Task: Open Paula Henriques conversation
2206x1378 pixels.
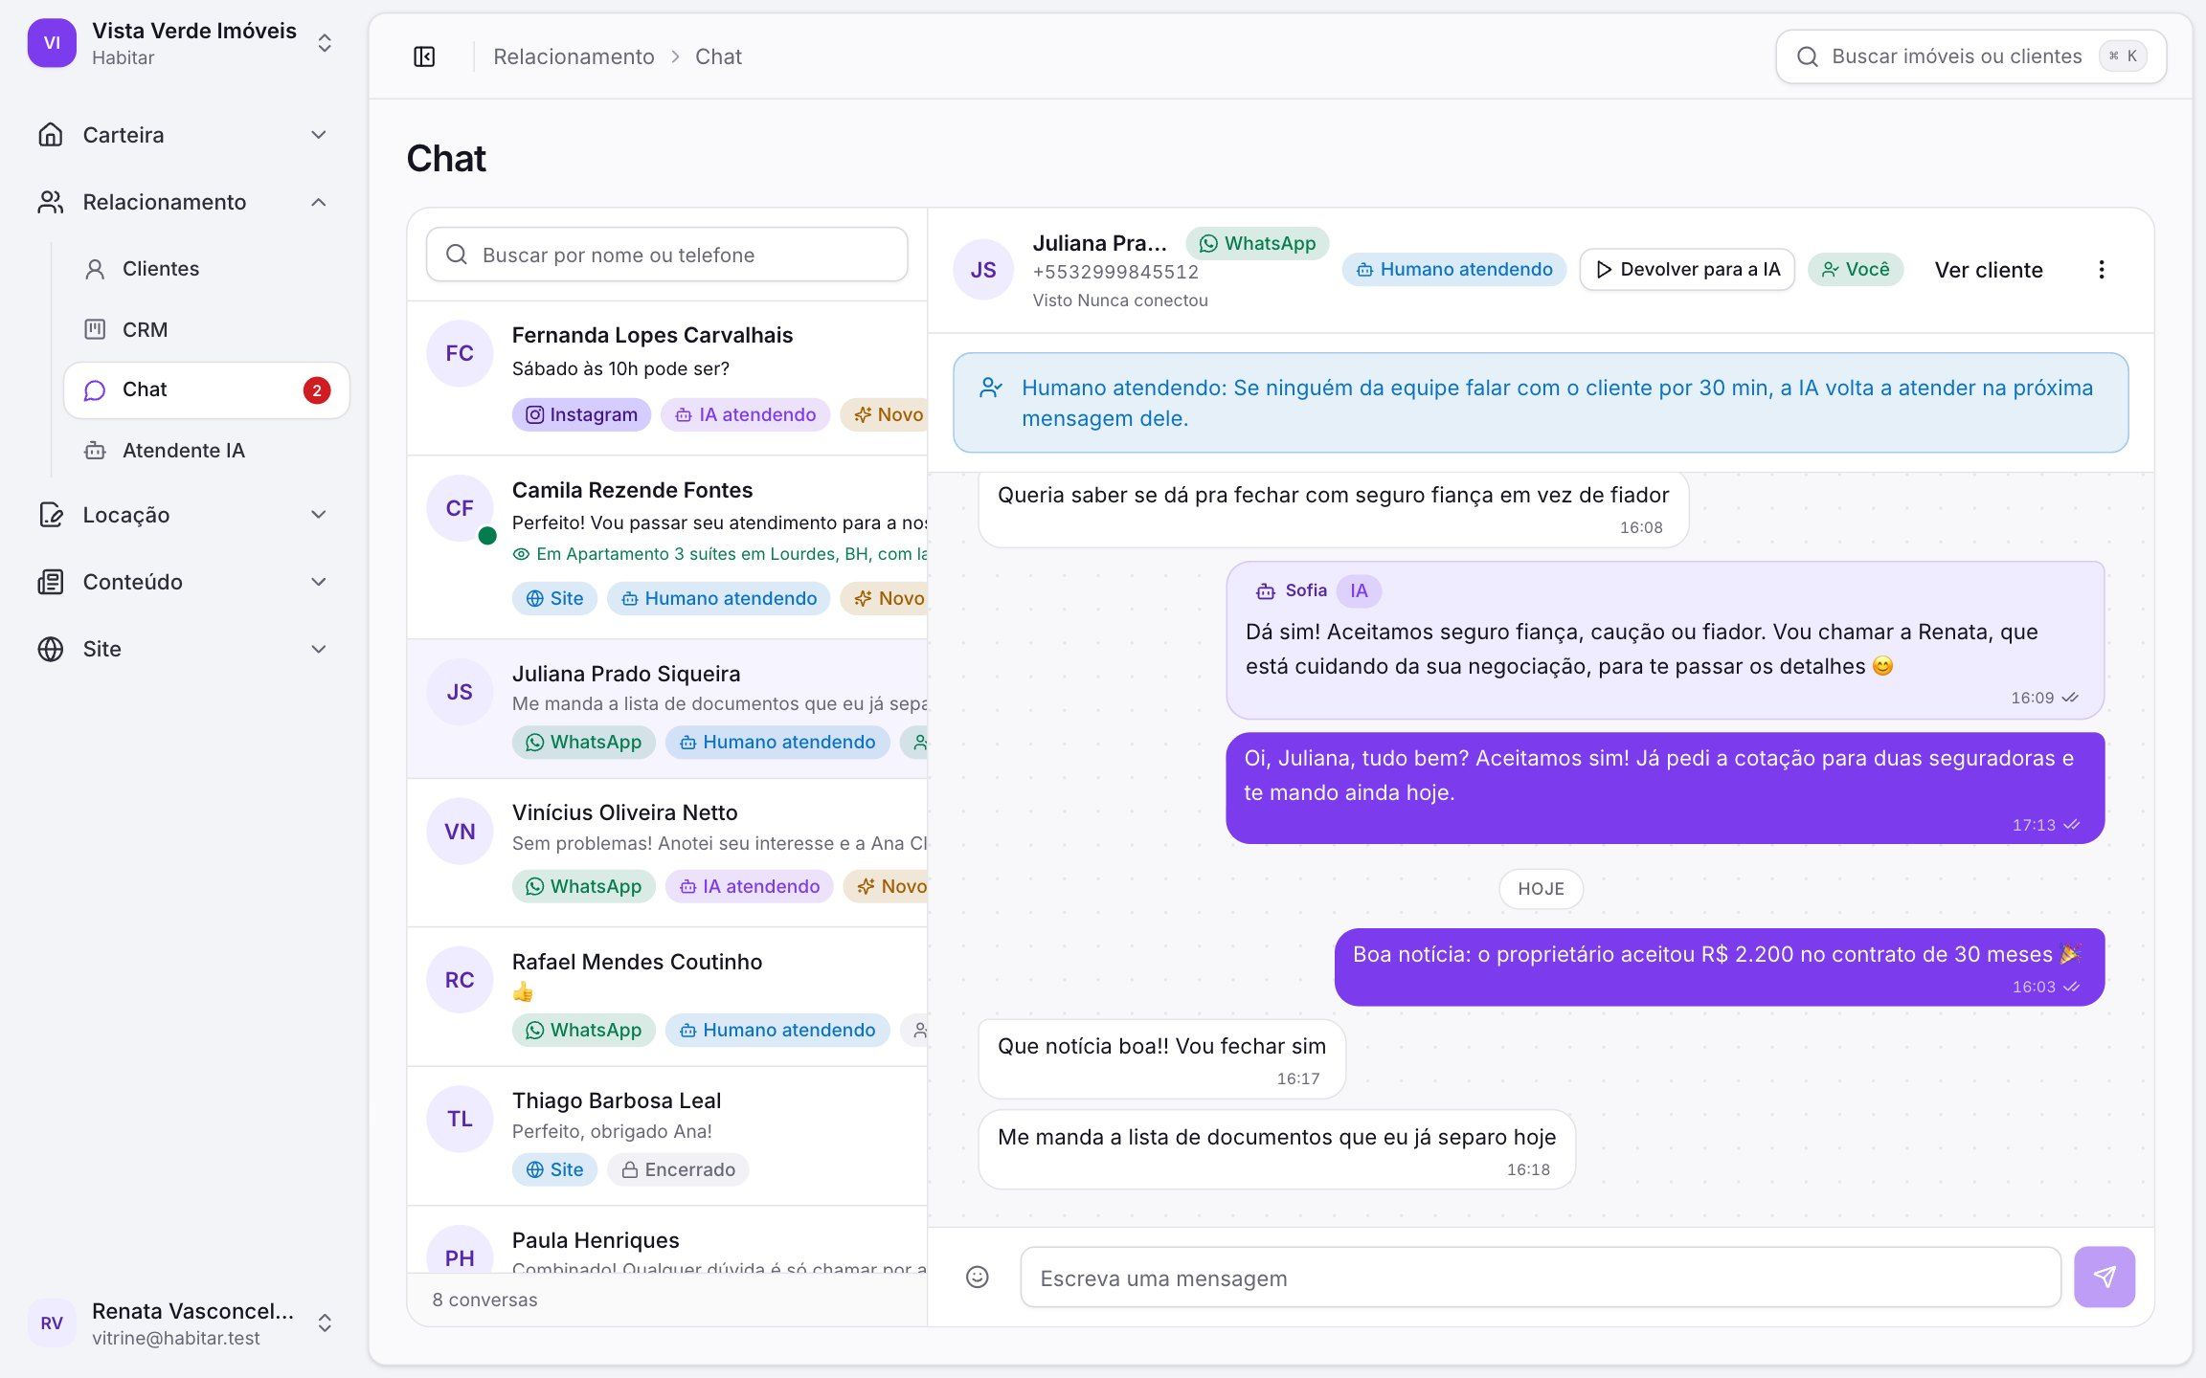Action: pyautogui.click(x=667, y=1240)
